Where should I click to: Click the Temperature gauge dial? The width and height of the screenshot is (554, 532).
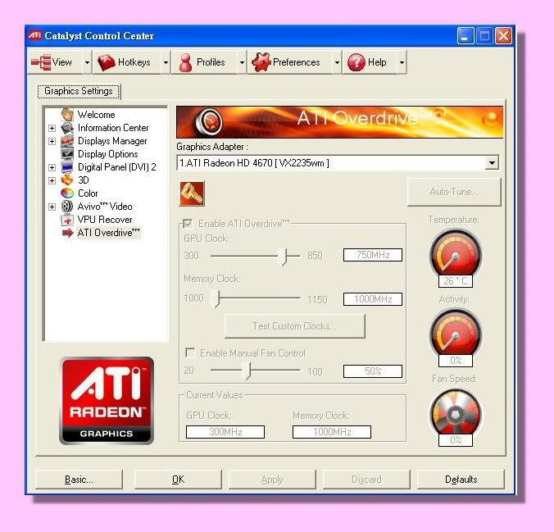455,253
